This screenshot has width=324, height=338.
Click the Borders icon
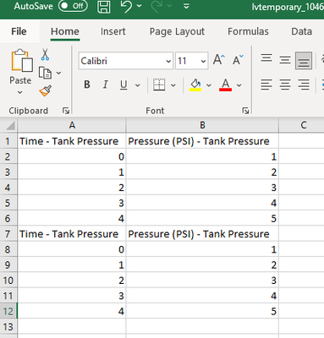coord(159,84)
